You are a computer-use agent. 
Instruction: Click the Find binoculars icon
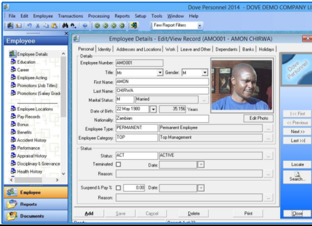click(65, 26)
